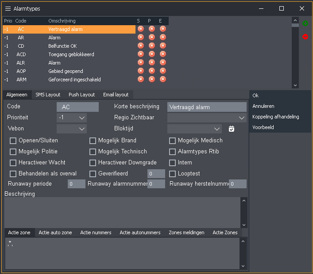Screen dimensions: 313x274
Task: Toggle P status icon on CD row
Action: tap(152, 46)
